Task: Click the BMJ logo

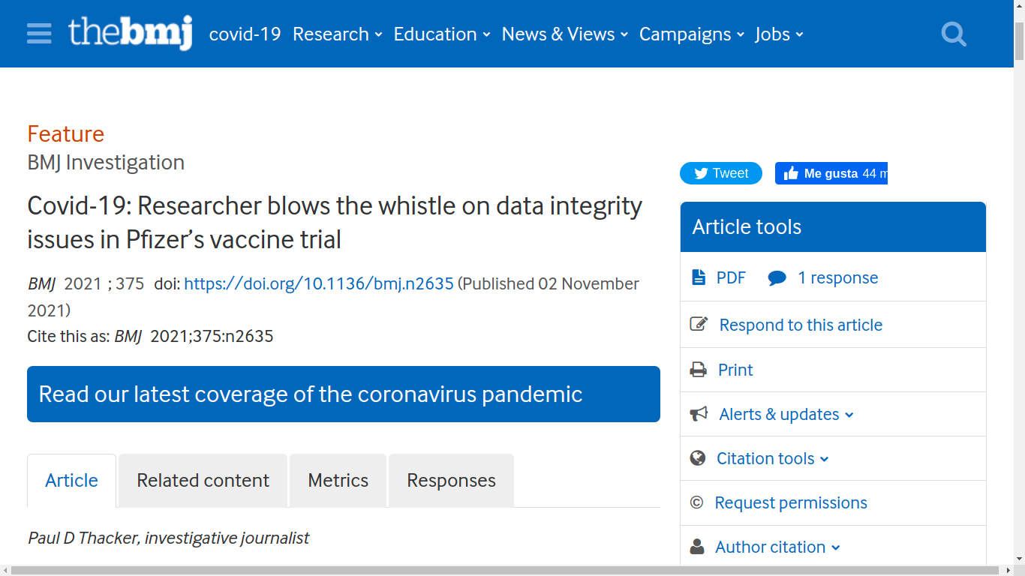Action: tap(131, 34)
